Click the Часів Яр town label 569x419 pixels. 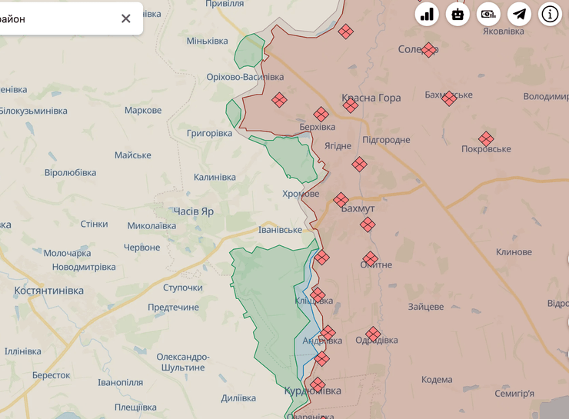click(193, 211)
